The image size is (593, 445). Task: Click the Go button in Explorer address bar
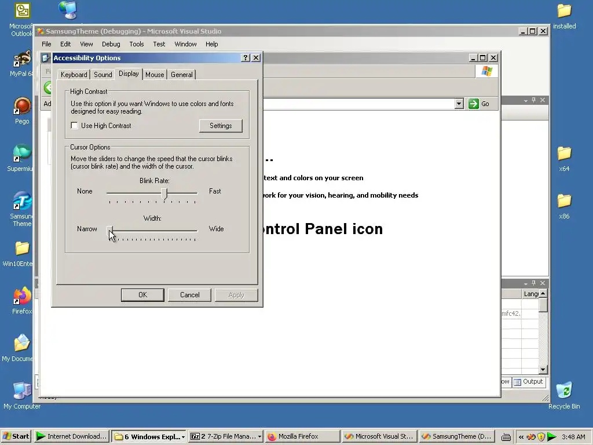pyautogui.click(x=479, y=104)
